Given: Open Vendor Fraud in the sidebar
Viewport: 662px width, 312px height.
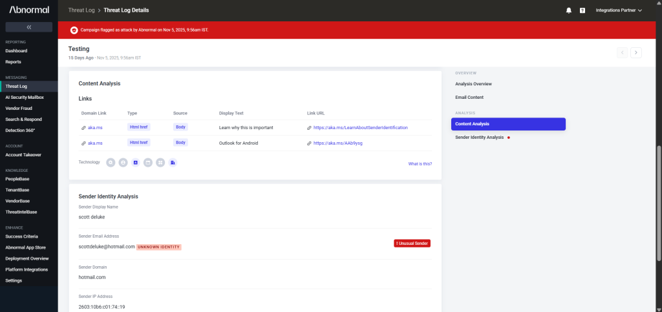Looking at the screenshot, I should 19,108.
